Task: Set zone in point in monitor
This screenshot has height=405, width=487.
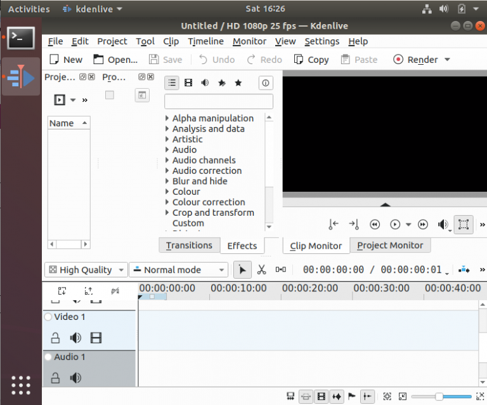Action: [334, 224]
